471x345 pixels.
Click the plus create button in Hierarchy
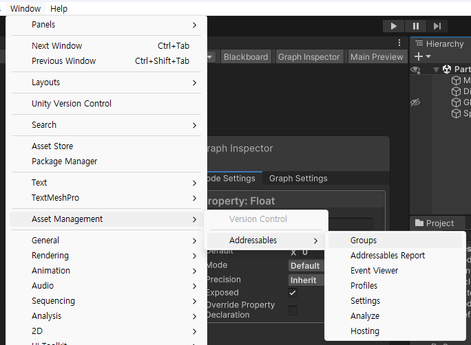click(x=419, y=56)
